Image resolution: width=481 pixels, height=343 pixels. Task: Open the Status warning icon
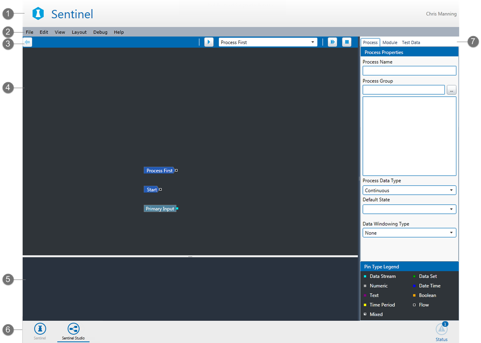click(x=441, y=329)
